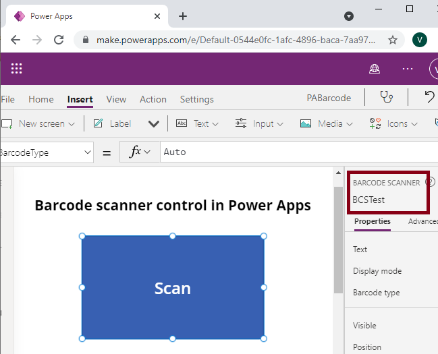Select the heading label on canvas
438x354 pixels.
pyautogui.click(x=173, y=206)
